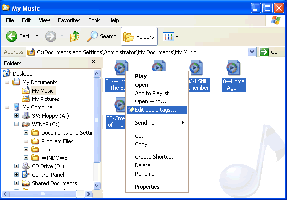Screen dimensions: 287x200
Task: Open the Favorites menu
Action: coord(69,20)
